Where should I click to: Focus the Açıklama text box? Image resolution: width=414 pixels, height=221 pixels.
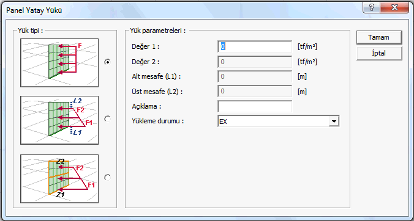(255, 106)
